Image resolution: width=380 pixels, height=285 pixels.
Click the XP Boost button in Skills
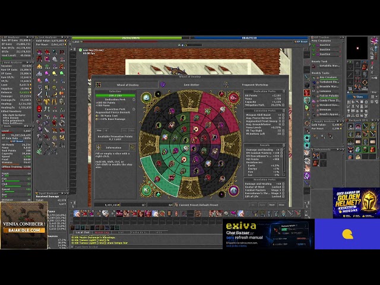pos(16,141)
